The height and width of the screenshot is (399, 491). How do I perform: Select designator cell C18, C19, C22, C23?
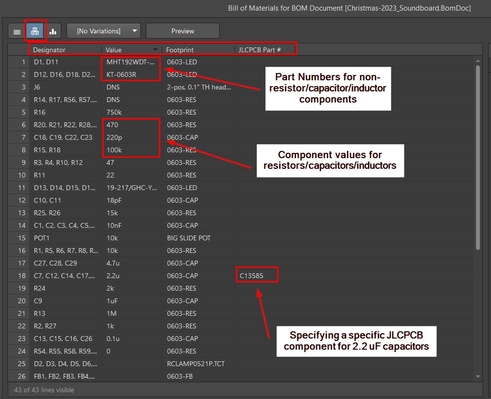(65, 137)
